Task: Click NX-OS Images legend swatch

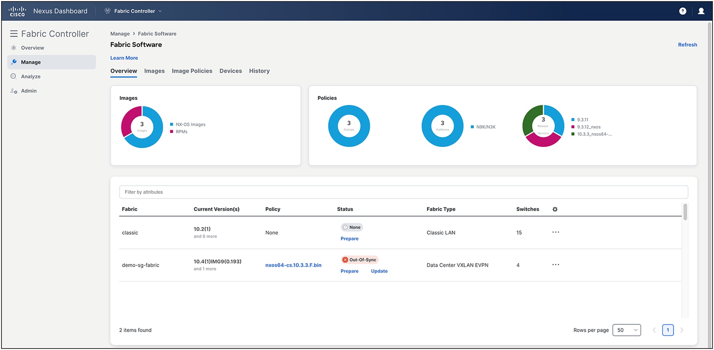Action: tap(171, 125)
